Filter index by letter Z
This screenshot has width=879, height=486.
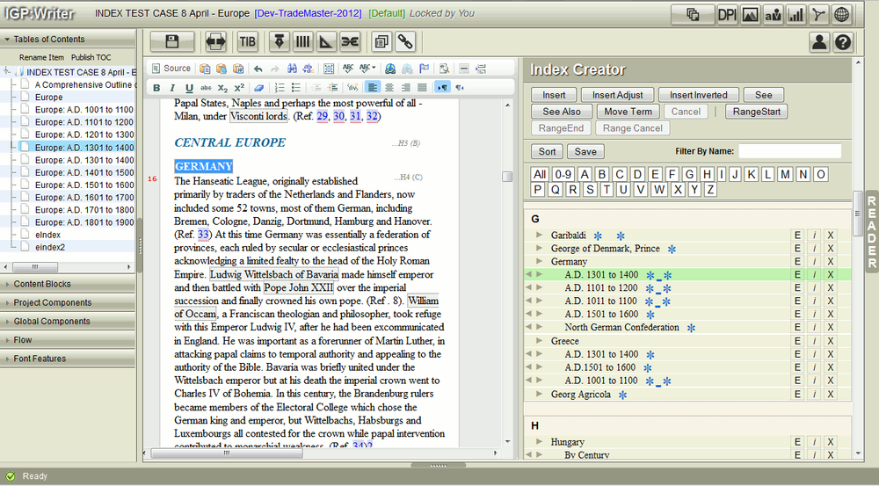(x=709, y=190)
